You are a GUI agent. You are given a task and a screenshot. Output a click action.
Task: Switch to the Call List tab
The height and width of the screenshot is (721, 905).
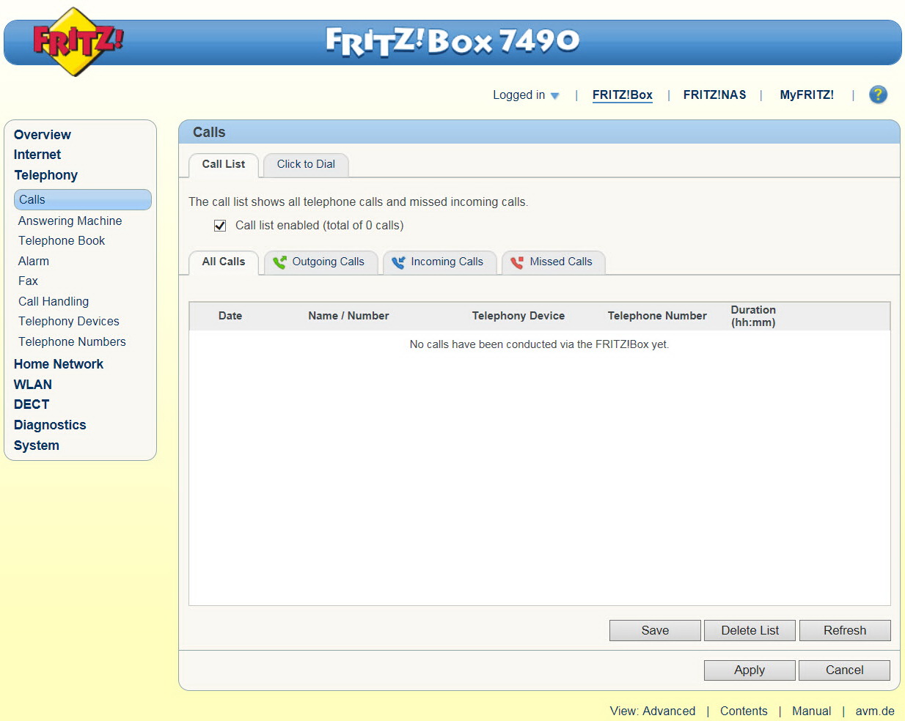pos(224,165)
